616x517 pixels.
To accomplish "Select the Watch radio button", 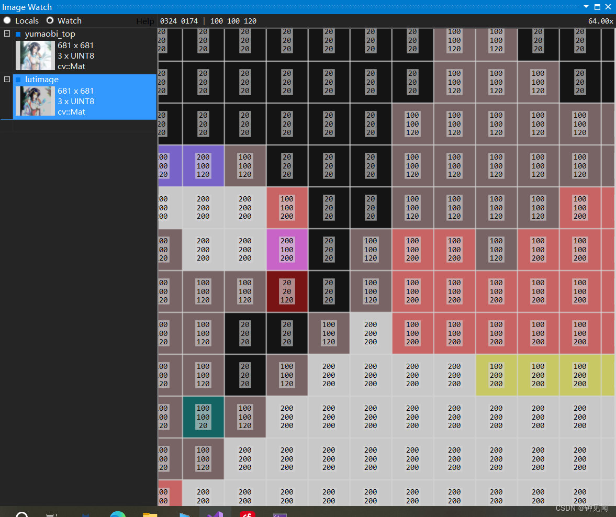I will pos(50,20).
